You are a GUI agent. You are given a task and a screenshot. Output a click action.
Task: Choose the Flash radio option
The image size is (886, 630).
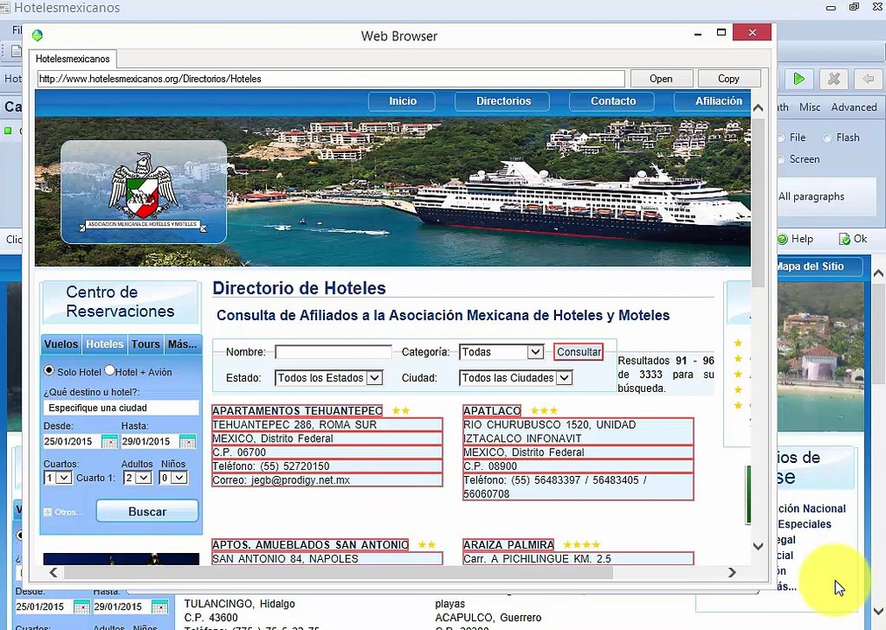(x=827, y=137)
